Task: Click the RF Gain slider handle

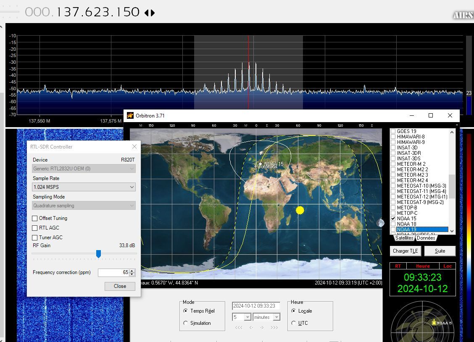Action: 98,254
